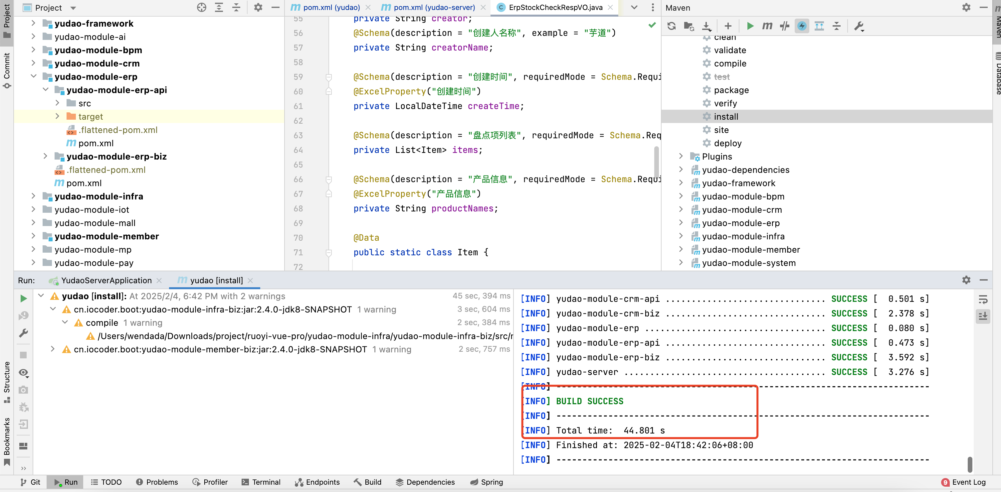The width and height of the screenshot is (1001, 492).
Task: Download Maven sources and documentation
Action: [x=706, y=26]
